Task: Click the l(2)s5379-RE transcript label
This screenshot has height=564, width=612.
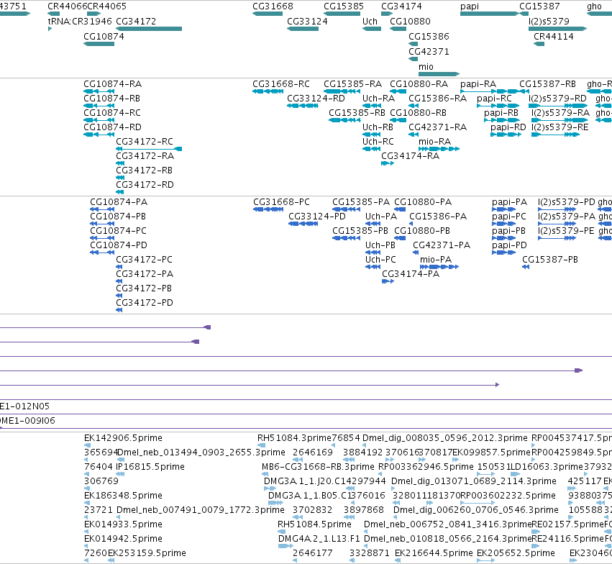Action: pyautogui.click(x=560, y=127)
